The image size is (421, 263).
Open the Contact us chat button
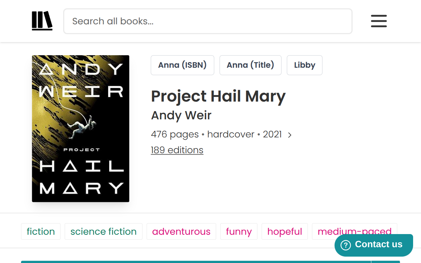tap(374, 245)
